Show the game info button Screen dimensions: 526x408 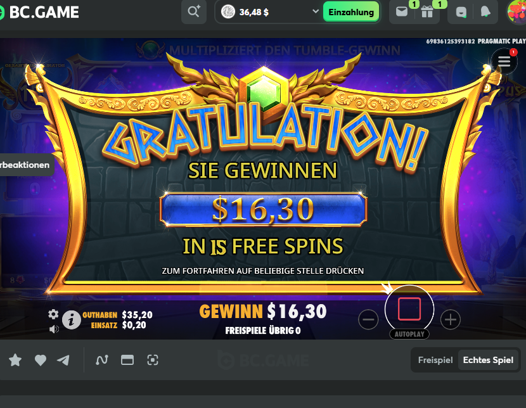[x=72, y=320]
